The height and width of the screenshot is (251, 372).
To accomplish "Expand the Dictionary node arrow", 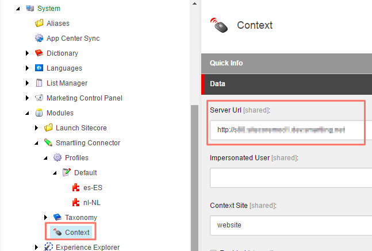I will (x=27, y=53).
